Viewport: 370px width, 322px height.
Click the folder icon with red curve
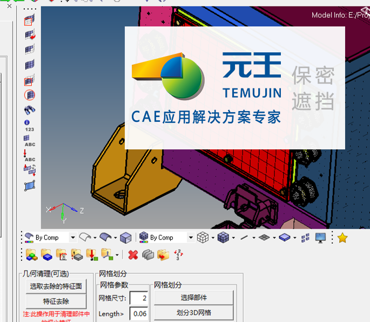point(62,255)
